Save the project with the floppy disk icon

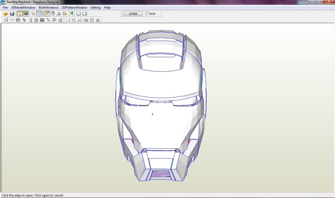pos(12,14)
